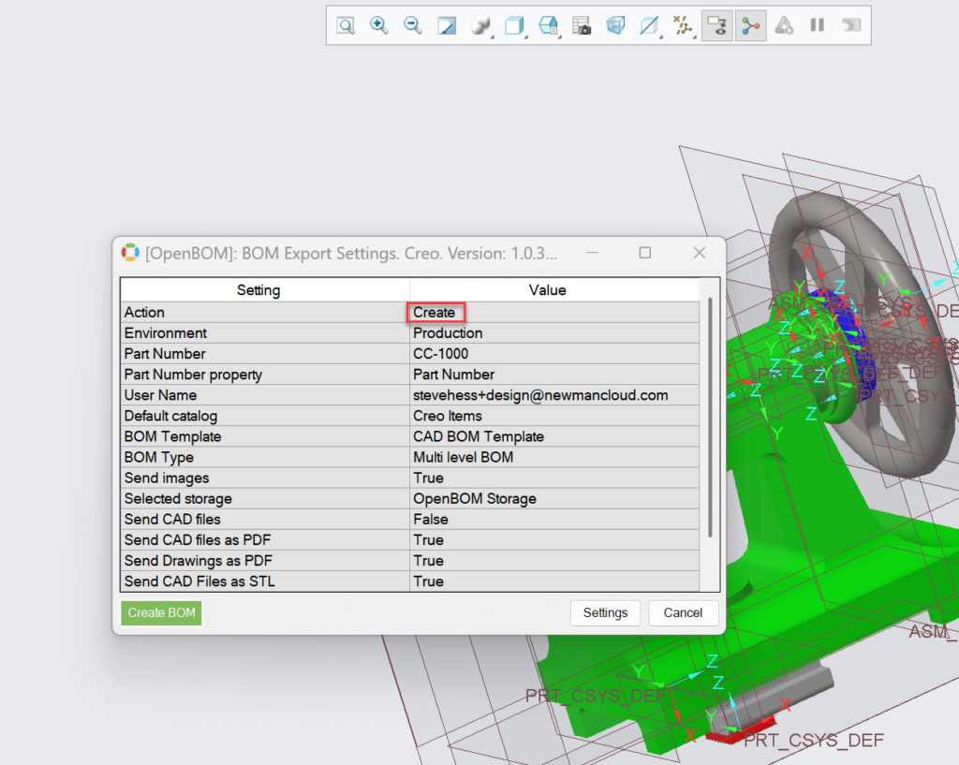Open the Saved Orientations icon

click(548, 25)
